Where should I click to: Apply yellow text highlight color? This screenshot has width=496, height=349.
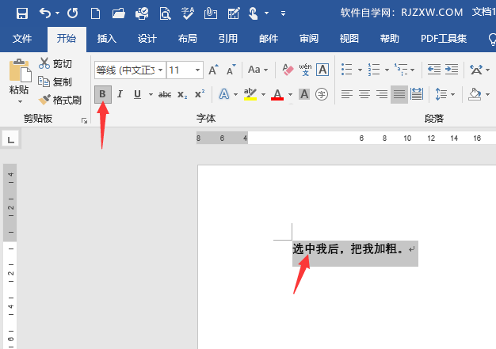pos(250,94)
